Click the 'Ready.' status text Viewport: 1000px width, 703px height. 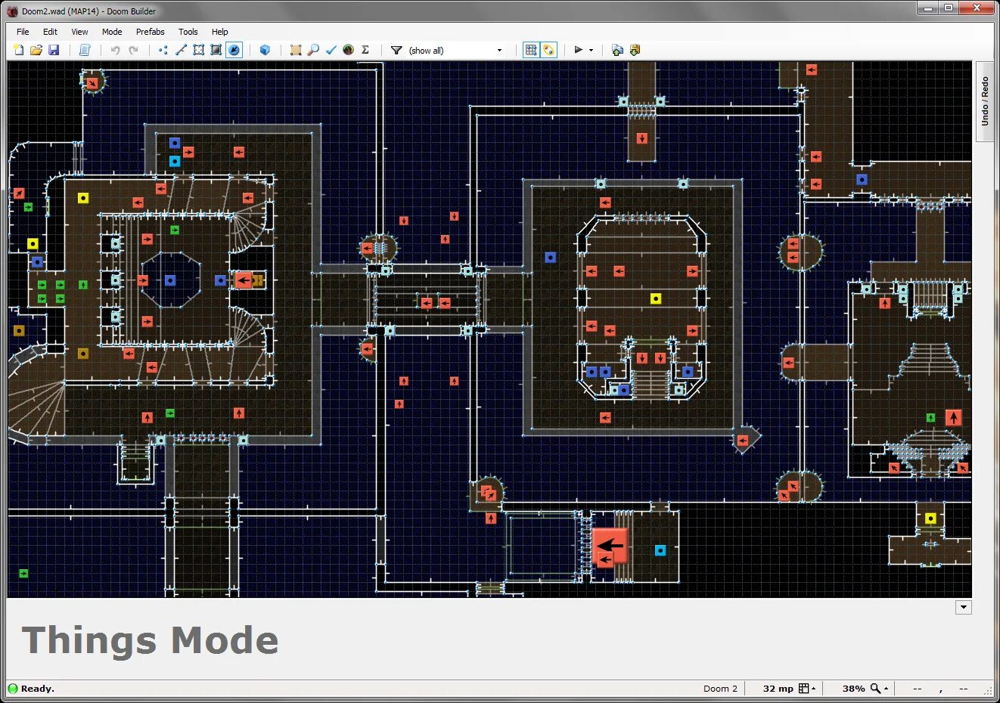pos(38,689)
